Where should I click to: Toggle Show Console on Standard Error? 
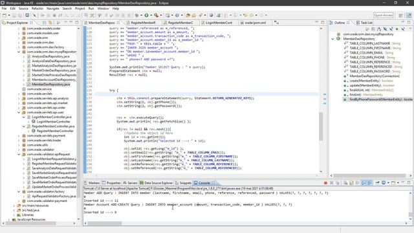[369, 183]
